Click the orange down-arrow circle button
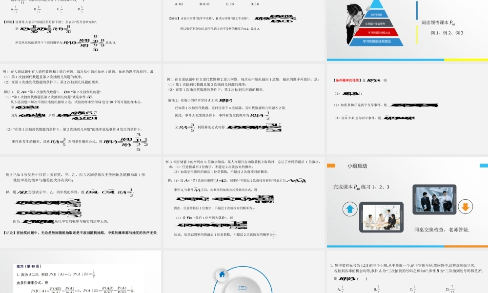This screenshot has width=488, height=293. pyautogui.click(x=465, y=207)
